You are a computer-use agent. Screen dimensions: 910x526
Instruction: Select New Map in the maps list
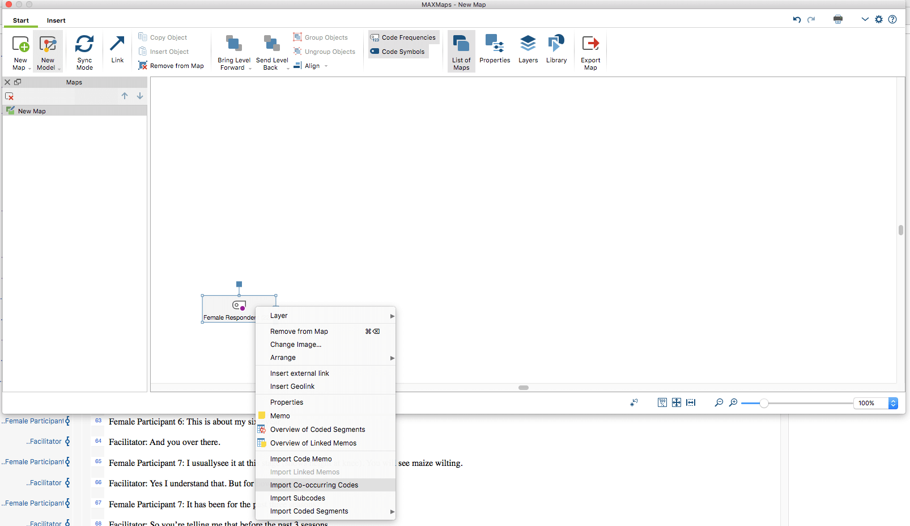(x=75, y=111)
